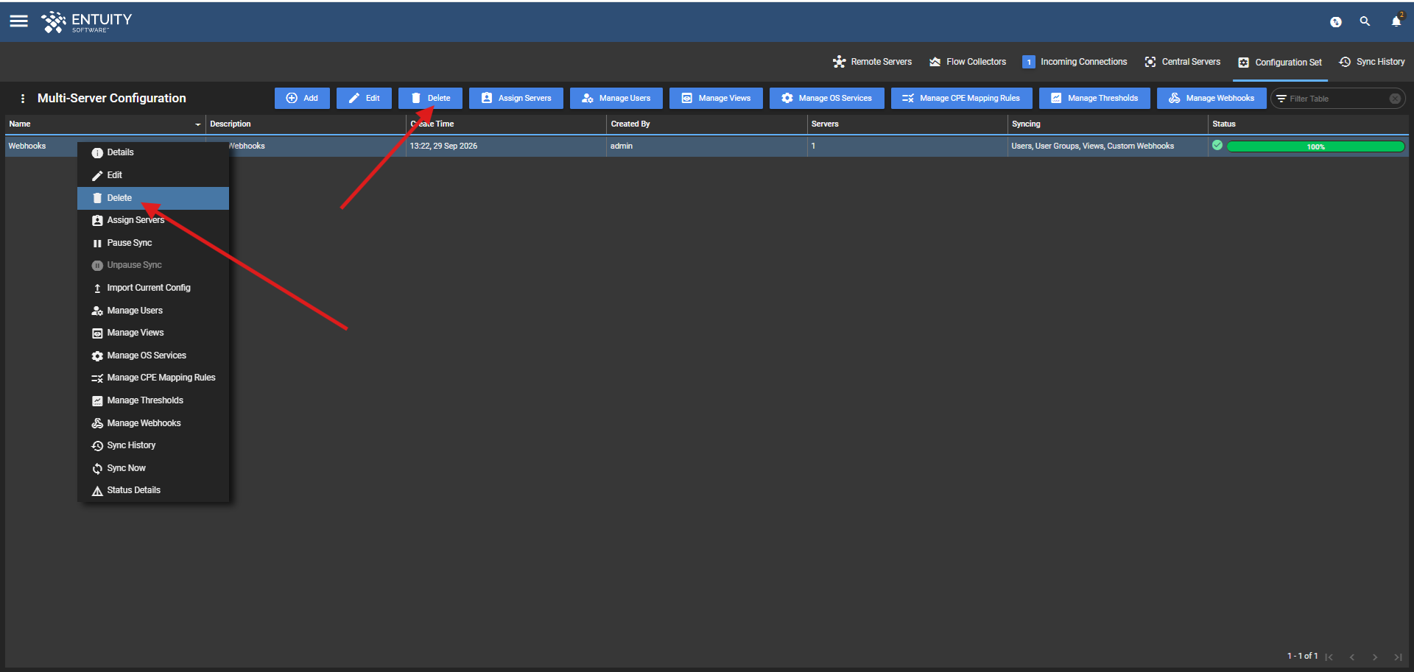Click the Delete toolbar button
Viewport: 1414px width, 672px height.
click(x=430, y=98)
